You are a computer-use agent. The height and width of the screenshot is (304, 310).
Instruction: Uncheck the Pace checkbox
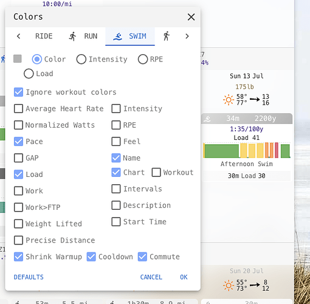click(18, 142)
